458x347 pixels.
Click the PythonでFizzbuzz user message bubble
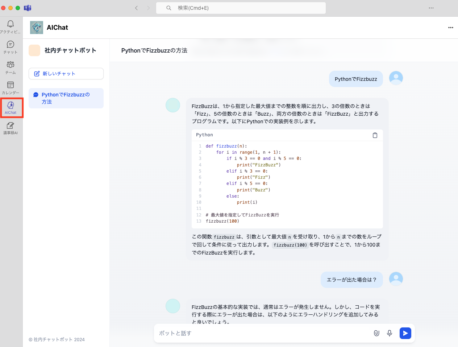tap(356, 79)
